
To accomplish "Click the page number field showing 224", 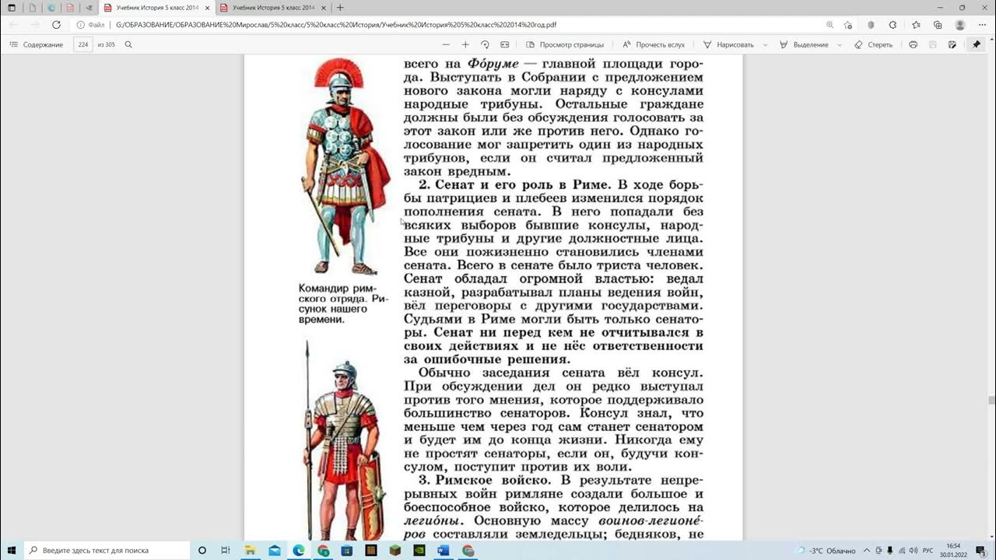I will pyautogui.click(x=83, y=44).
